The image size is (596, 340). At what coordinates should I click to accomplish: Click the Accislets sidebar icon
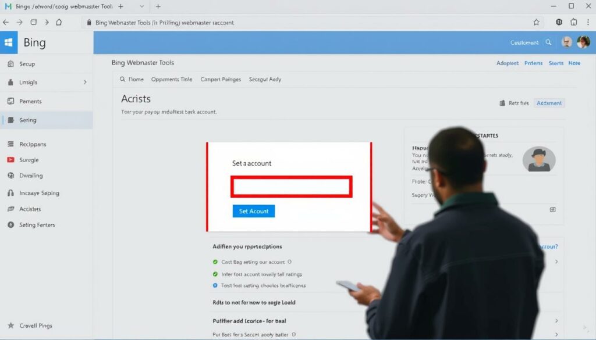[x=10, y=209]
